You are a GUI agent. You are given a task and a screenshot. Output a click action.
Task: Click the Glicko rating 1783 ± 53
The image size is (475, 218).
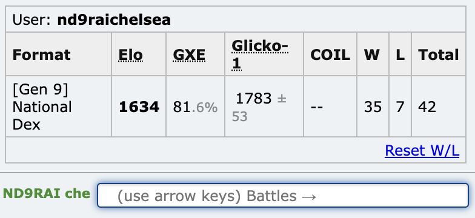[259, 107]
